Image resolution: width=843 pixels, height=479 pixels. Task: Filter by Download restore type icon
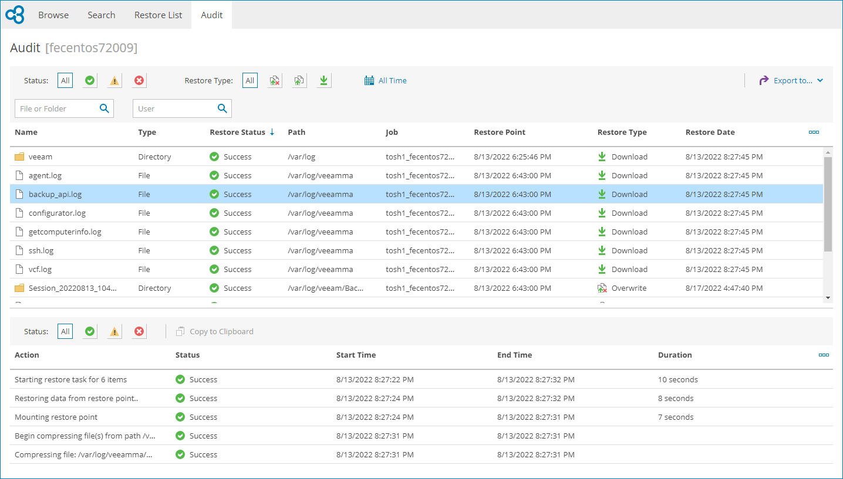tap(323, 81)
